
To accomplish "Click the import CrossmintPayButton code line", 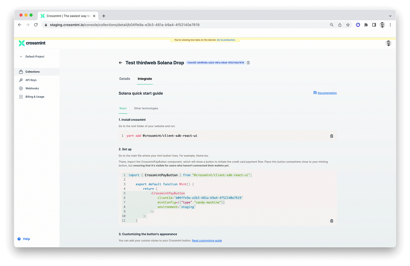I will [190, 175].
